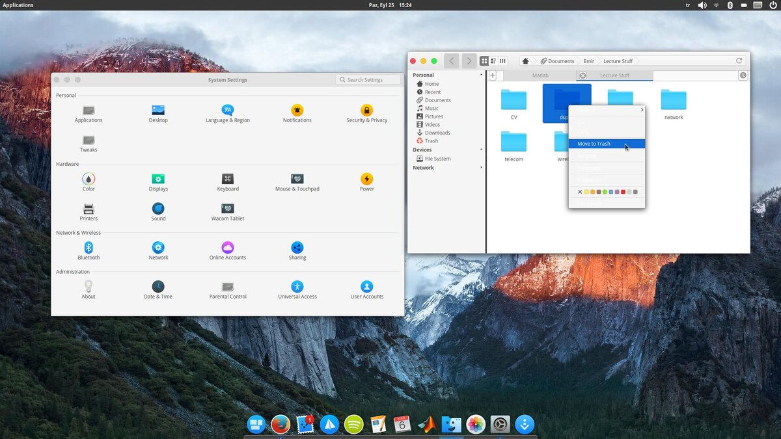Open Wacom Tablet settings
Viewport: 781px width, 439px height.
228,213
